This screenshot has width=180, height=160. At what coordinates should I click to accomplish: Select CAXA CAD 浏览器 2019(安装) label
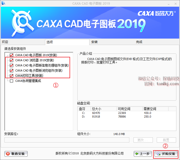pyautogui.click(x=35, y=60)
